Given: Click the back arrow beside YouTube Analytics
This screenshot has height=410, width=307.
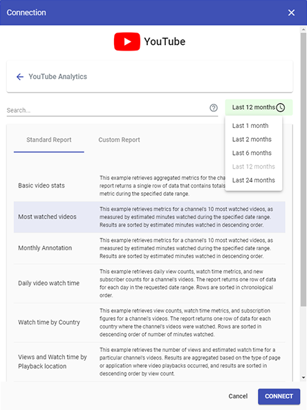Looking at the screenshot, I should (x=20, y=77).
